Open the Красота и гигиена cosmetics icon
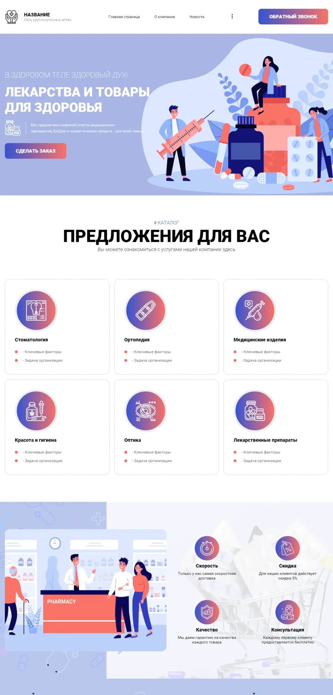The image size is (333, 695). [36, 411]
